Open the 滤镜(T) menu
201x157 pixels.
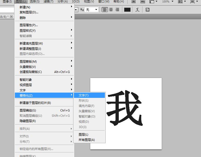click(48, 2)
